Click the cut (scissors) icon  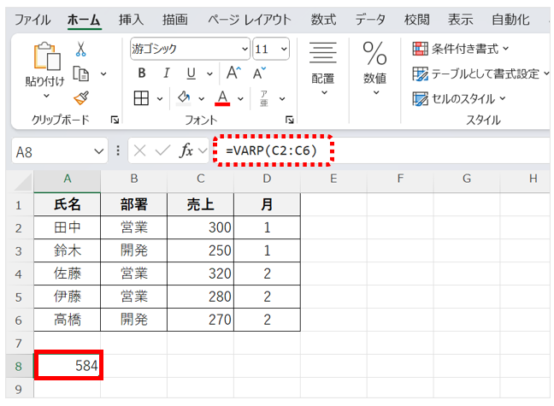tap(81, 50)
